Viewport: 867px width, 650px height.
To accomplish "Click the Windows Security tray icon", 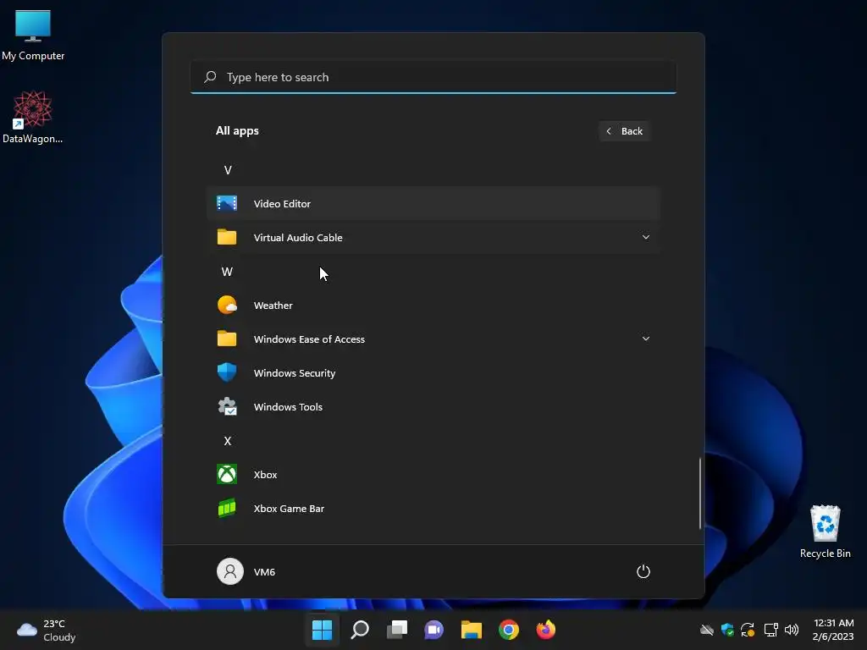I will coord(727,630).
